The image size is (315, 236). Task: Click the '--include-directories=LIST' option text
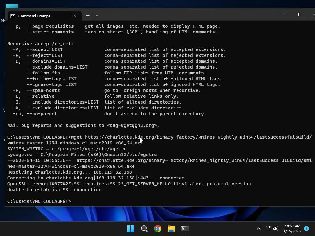(x=63, y=102)
